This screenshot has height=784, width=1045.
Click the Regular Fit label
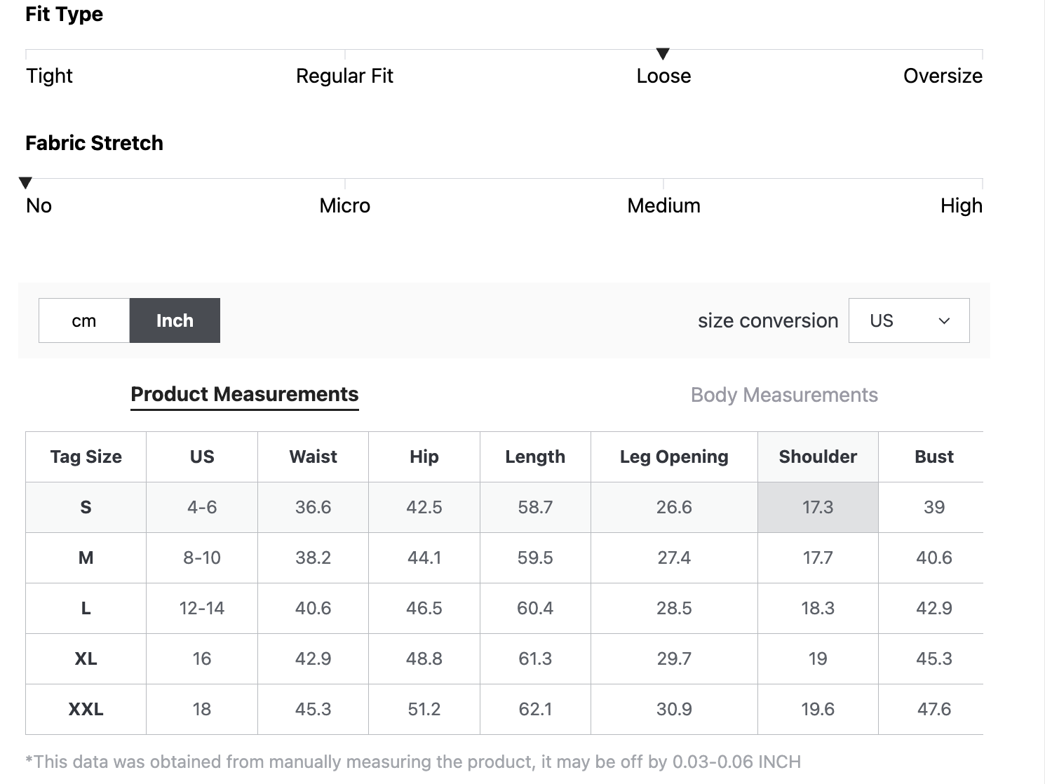(344, 76)
